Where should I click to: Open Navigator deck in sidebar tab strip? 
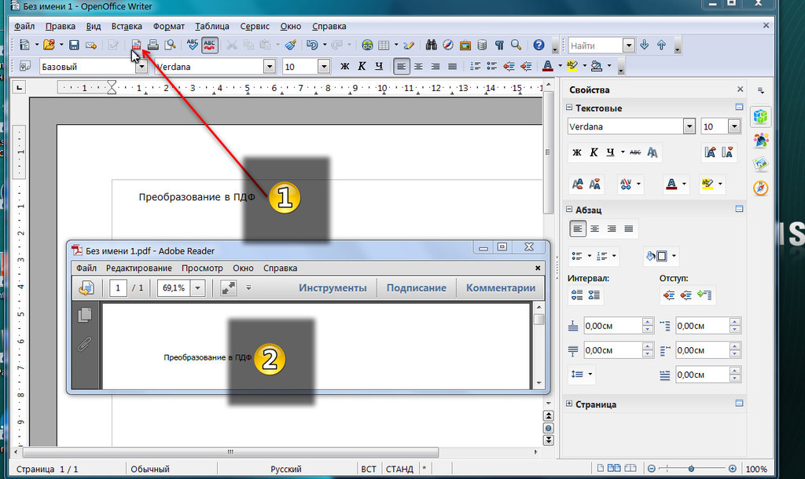(760, 188)
